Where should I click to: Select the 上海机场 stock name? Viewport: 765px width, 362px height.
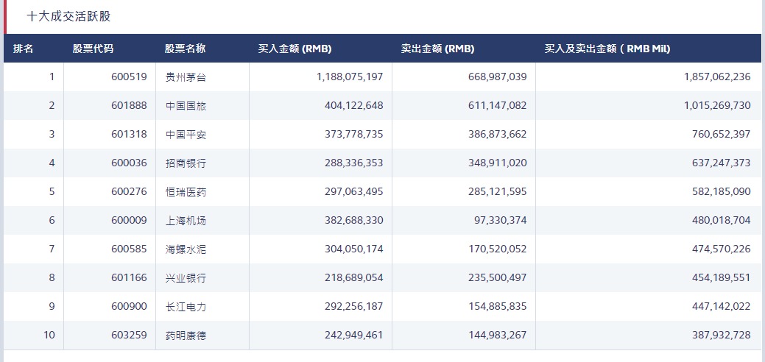point(186,220)
